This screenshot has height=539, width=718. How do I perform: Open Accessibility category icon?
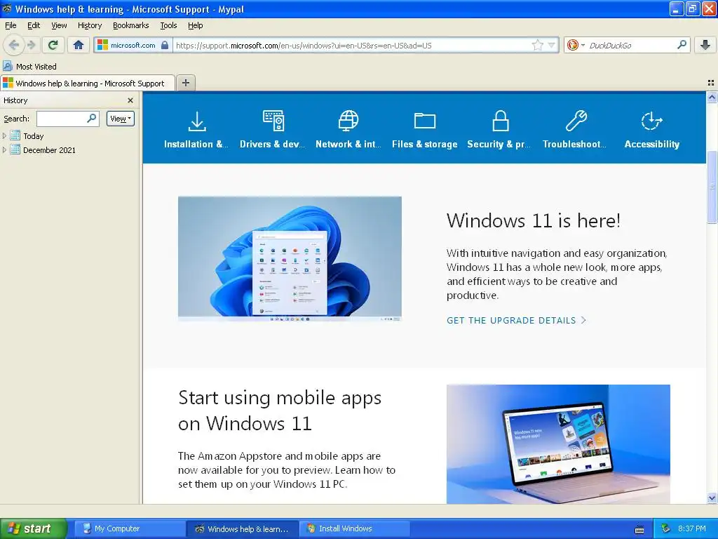(x=651, y=121)
